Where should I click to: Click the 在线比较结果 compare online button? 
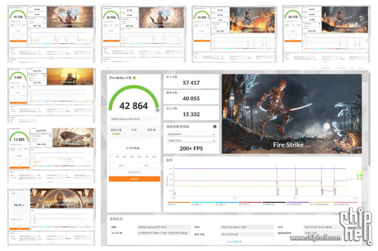[x=134, y=172]
